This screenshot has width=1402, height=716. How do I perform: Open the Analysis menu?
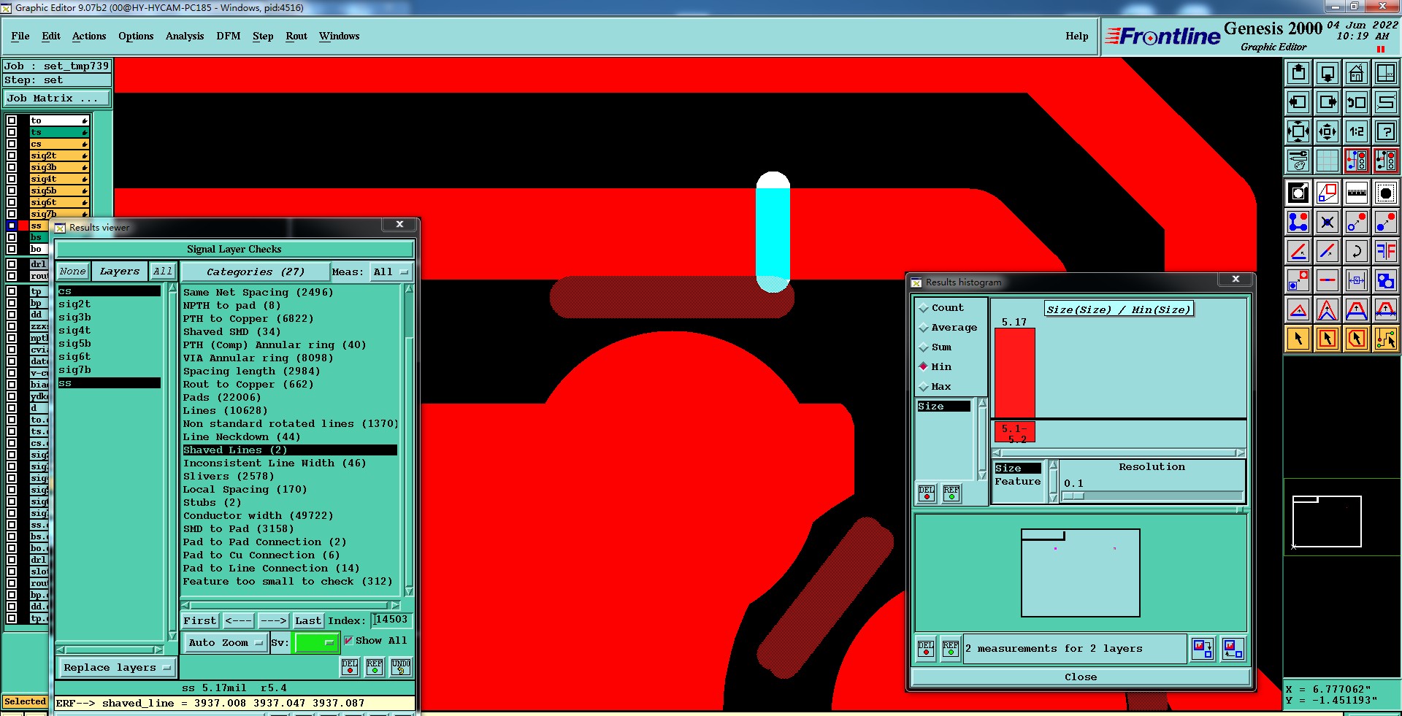[185, 36]
